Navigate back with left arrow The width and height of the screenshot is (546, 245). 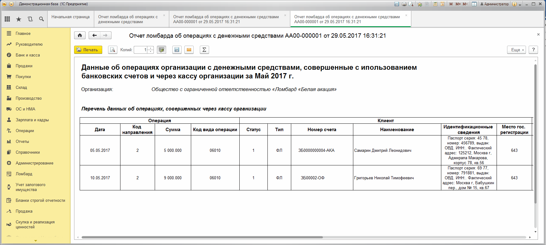[94, 35]
